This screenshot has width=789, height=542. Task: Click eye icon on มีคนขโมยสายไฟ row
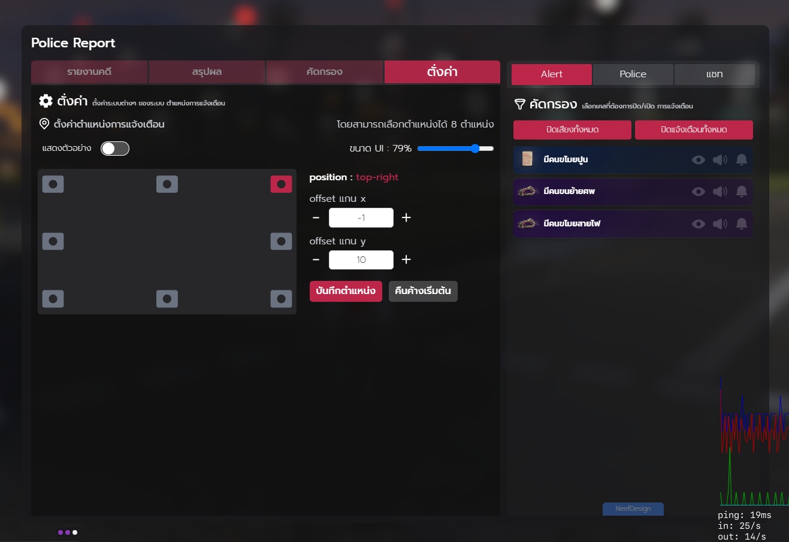[698, 224]
